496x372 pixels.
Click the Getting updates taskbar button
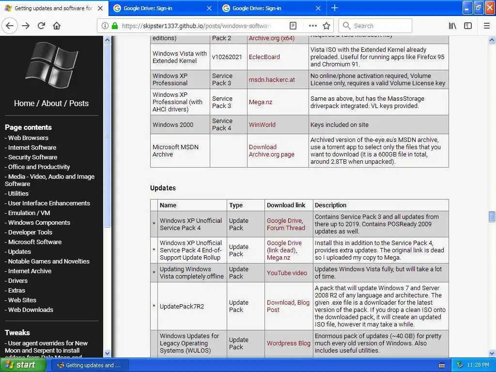click(90, 365)
